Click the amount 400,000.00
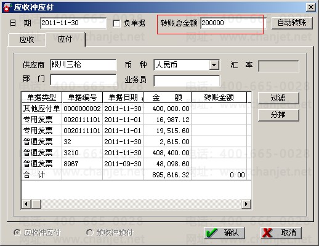This screenshot has height=246, width=319. click(171, 109)
